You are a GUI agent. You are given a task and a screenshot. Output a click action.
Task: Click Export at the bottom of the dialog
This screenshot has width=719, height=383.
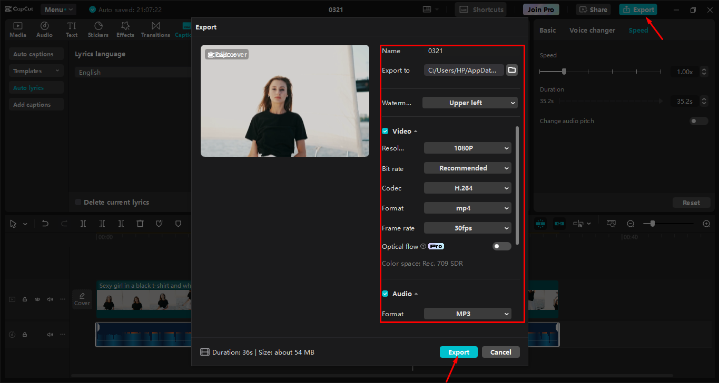pyautogui.click(x=458, y=351)
